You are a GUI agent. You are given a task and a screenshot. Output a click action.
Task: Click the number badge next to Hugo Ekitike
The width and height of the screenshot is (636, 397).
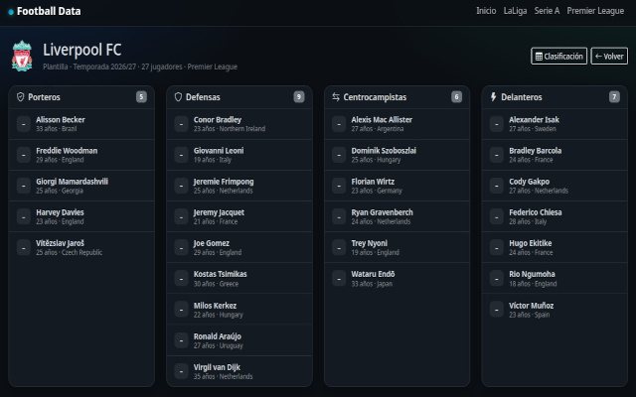(x=497, y=247)
